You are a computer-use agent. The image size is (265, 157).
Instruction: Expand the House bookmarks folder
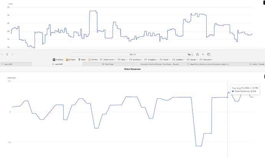pos(192,59)
